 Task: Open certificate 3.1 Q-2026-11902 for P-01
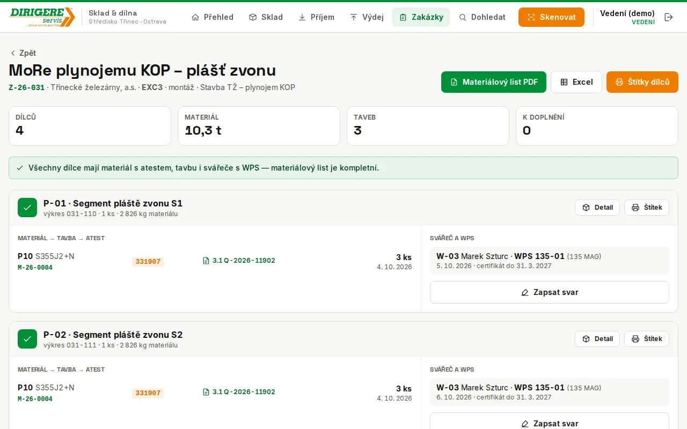[239, 261]
